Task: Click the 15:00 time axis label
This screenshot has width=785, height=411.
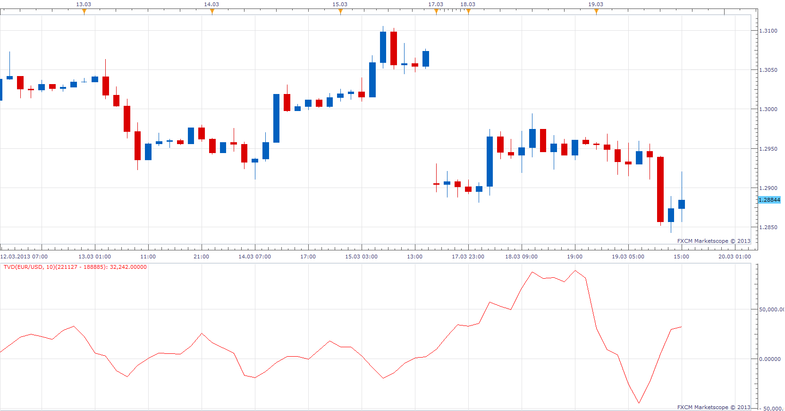Action: coord(681,257)
